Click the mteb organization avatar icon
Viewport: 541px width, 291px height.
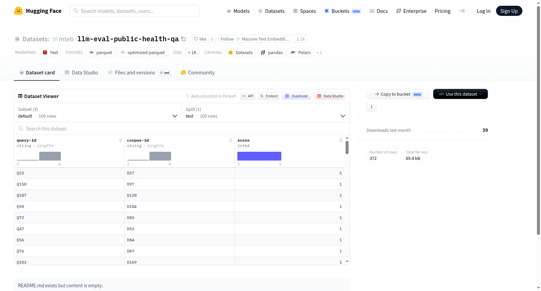coord(55,39)
